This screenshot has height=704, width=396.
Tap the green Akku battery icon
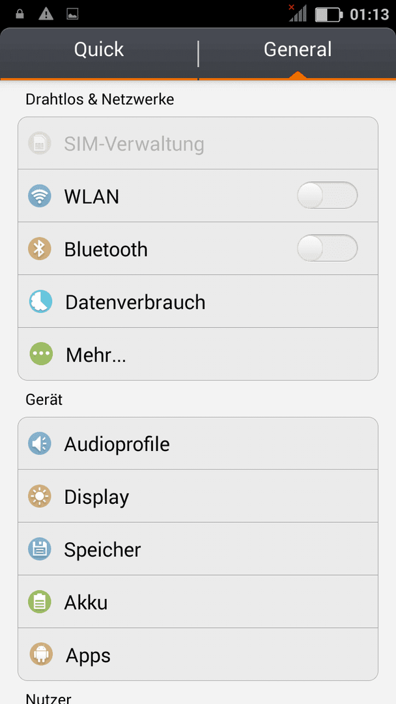click(x=40, y=602)
